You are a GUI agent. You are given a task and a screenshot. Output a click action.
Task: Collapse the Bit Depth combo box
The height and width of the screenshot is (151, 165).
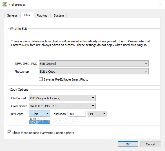(x=39, y=114)
